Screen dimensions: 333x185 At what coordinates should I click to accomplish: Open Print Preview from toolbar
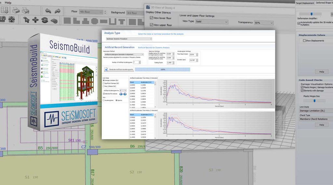pos(25,10)
